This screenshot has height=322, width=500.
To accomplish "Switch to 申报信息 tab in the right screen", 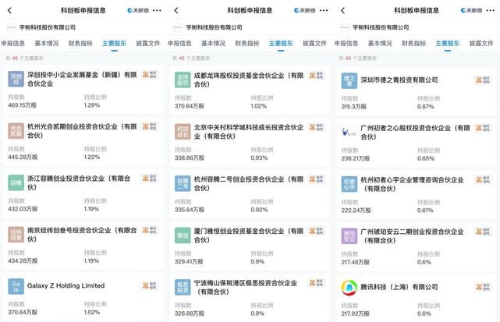I will tap(346, 44).
